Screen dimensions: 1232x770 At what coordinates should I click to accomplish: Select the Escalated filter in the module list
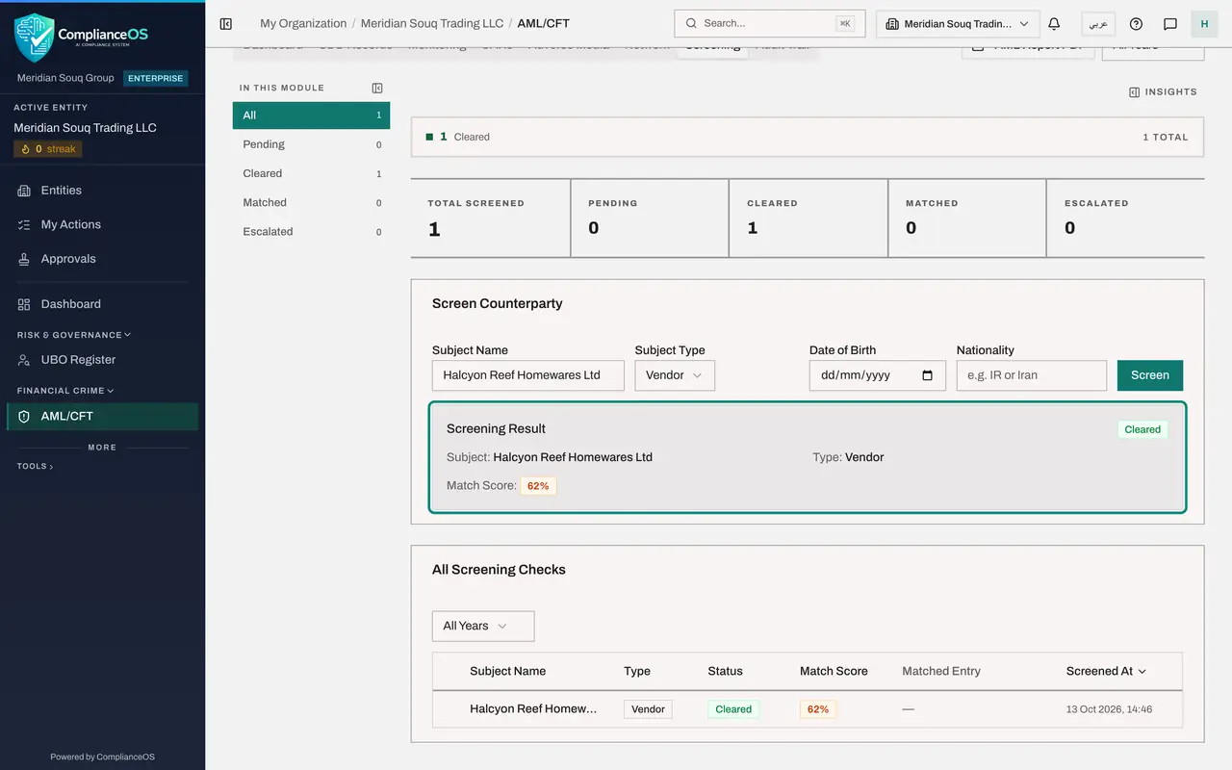coord(311,231)
